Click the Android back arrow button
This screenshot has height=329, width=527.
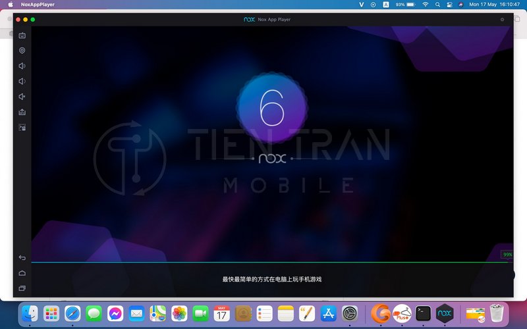pos(22,257)
